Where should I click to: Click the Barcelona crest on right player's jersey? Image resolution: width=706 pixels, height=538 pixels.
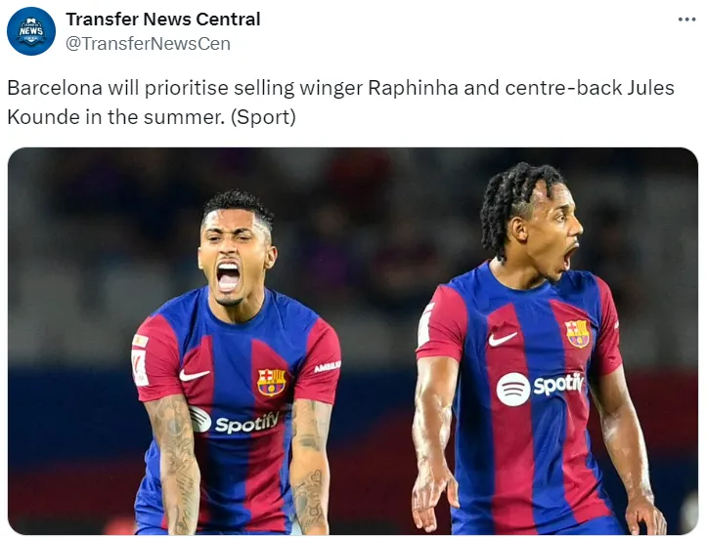click(577, 334)
